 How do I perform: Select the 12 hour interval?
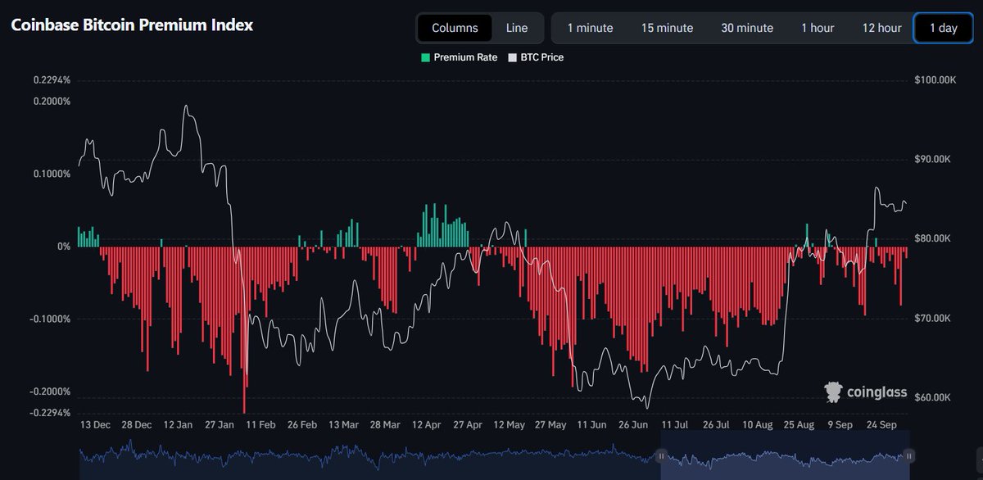tap(881, 28)
